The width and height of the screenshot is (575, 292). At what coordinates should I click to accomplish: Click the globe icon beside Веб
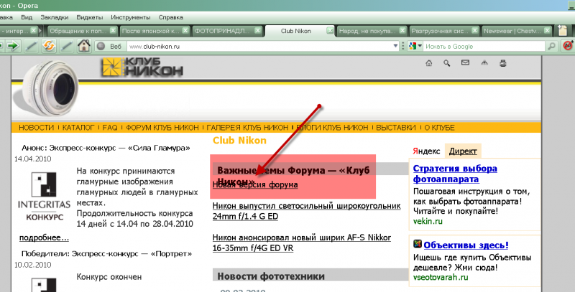(101, 46)
